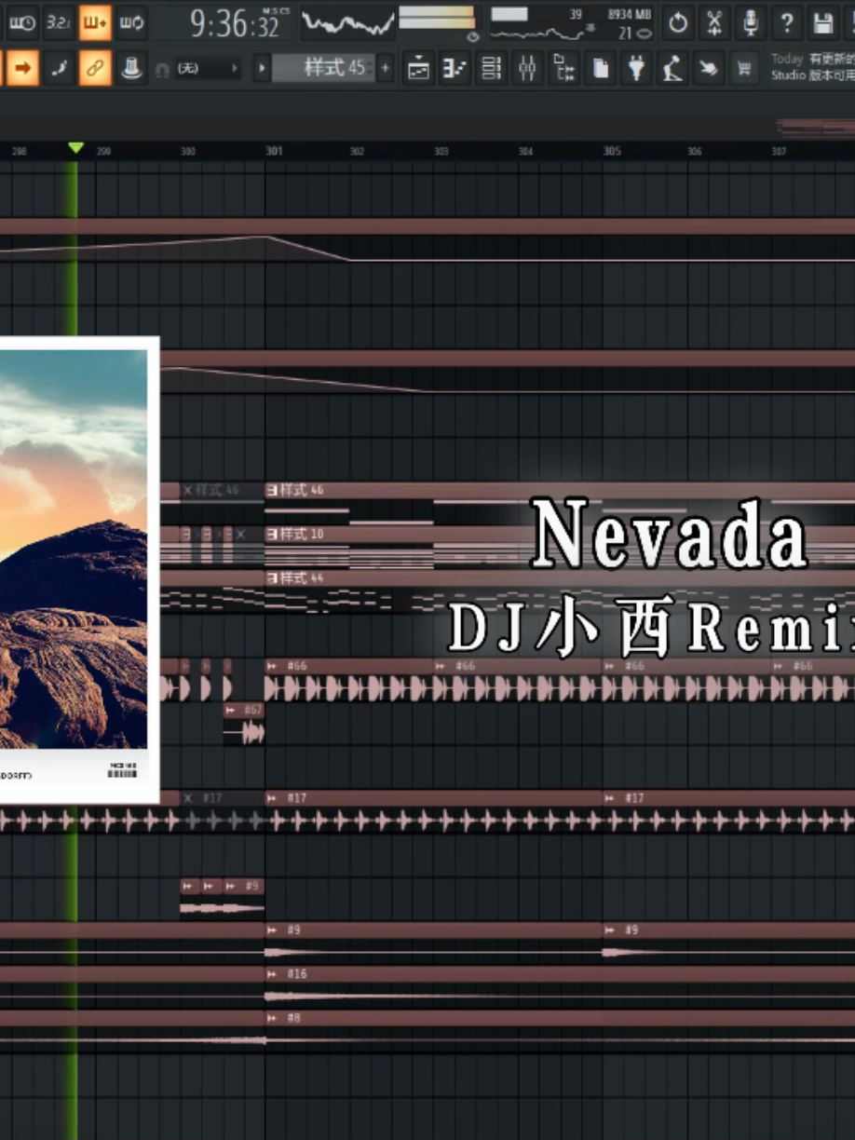855x1140 pixels.
Task: Click the CPU load graph panel
Action: 572,23
